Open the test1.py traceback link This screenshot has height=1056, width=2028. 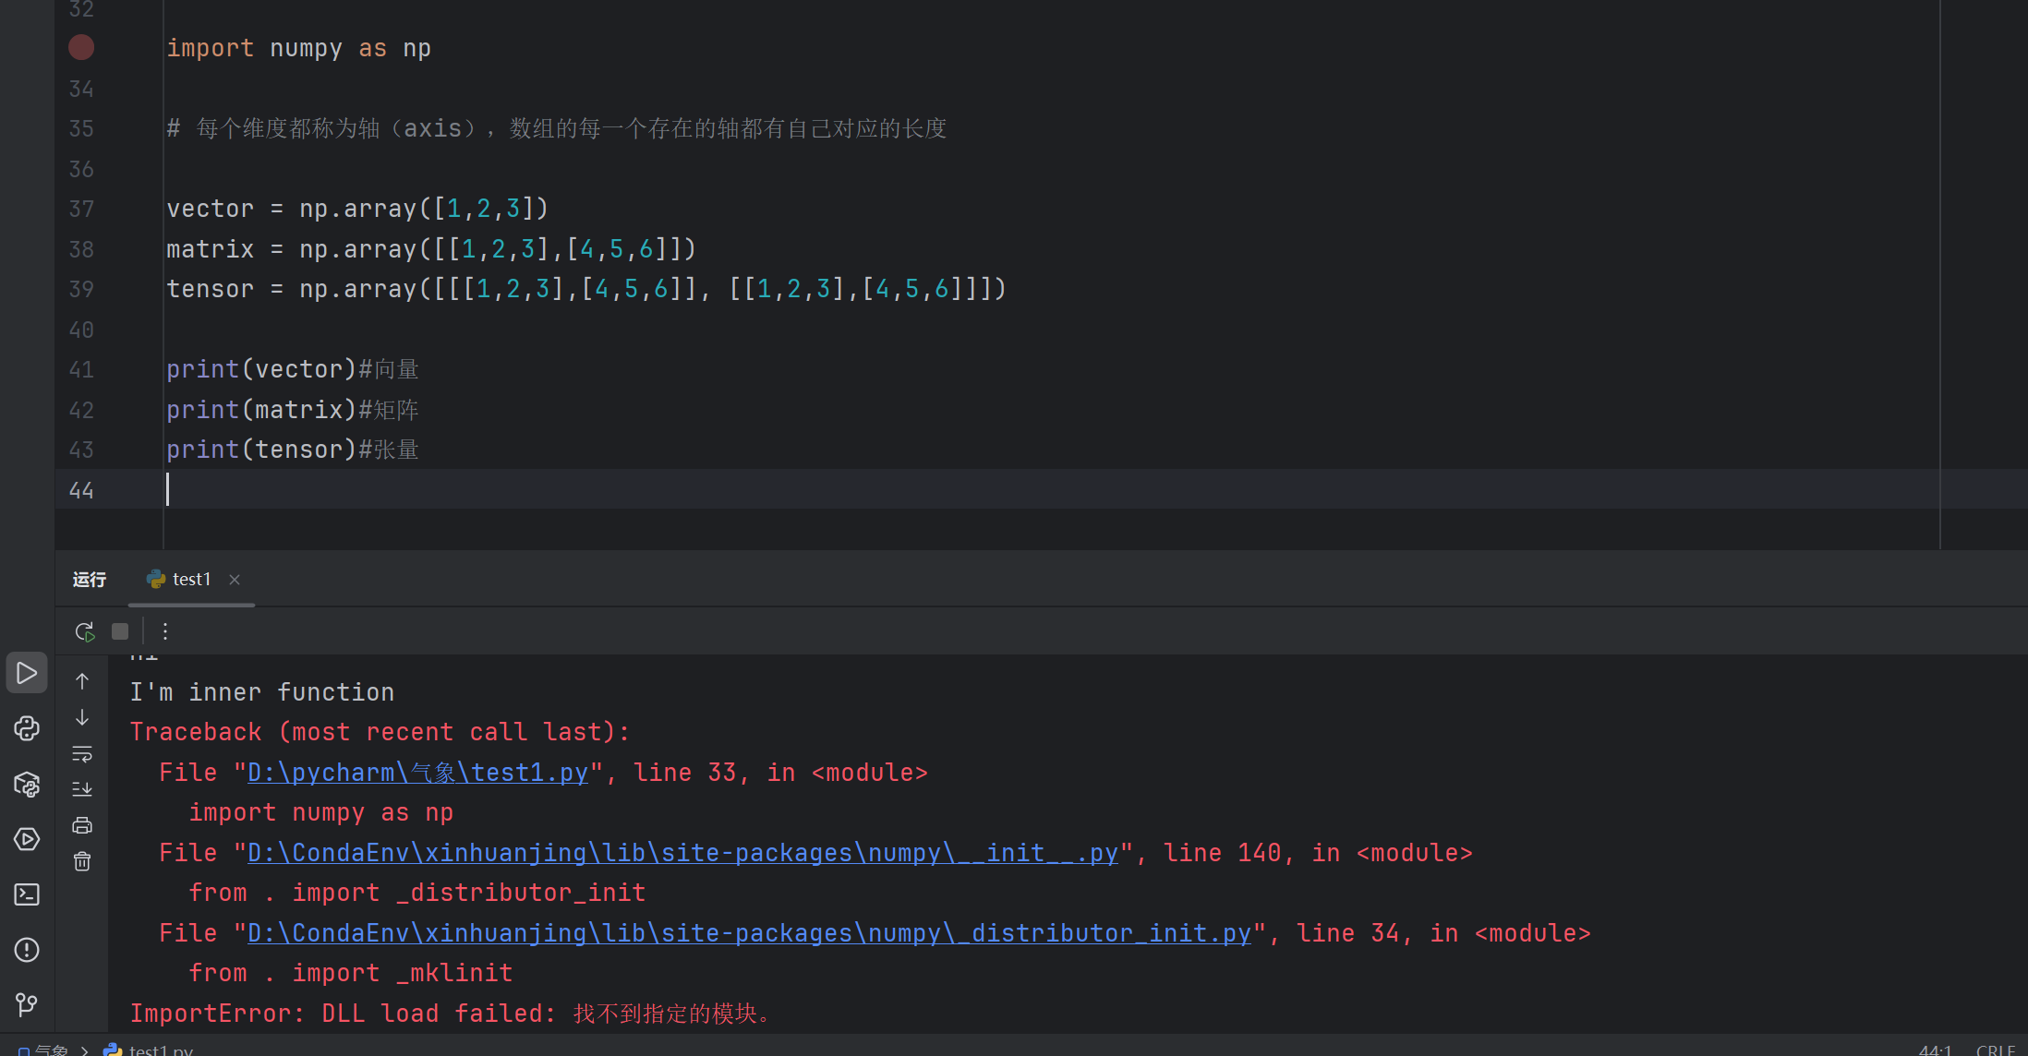(x=417, y=773)
